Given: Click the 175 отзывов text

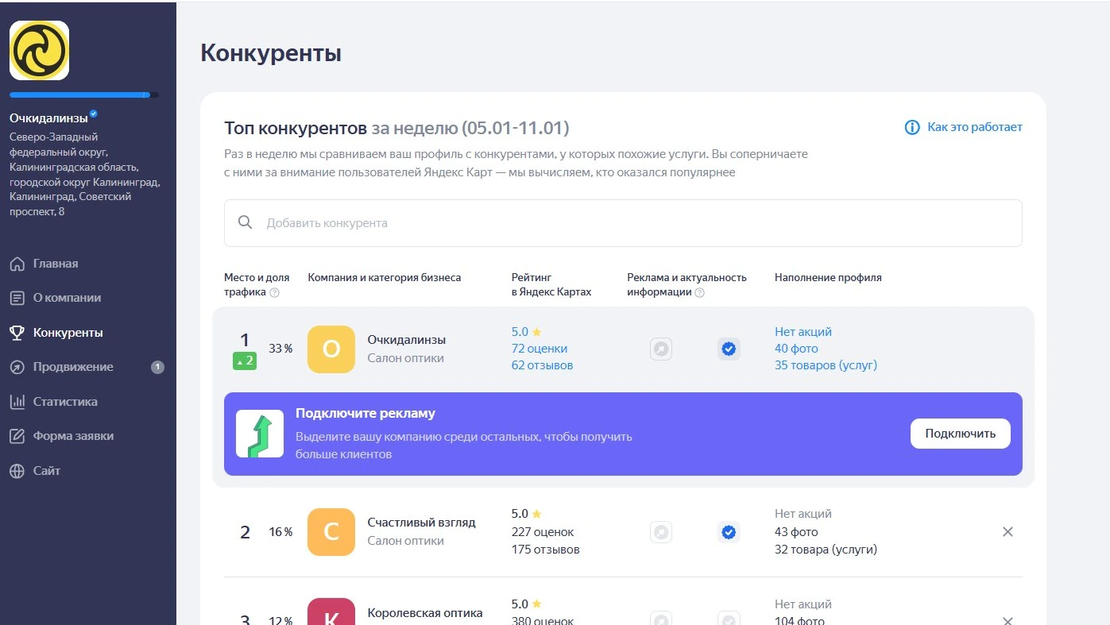Looking at the screenshot, I should (x=546, y=550).
